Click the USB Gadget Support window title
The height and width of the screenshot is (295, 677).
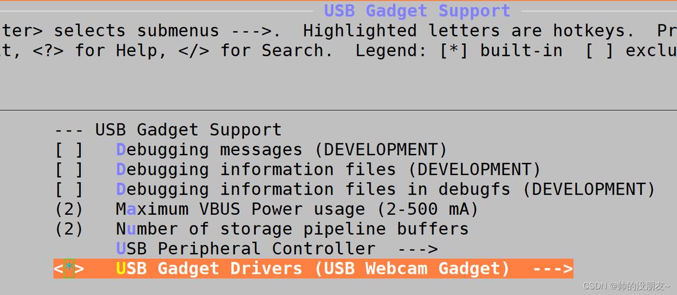[x=417, y=11]
